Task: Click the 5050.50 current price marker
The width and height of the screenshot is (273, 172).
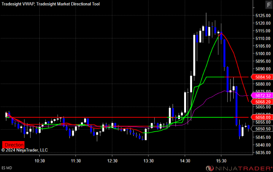Action: coord(261,129)
